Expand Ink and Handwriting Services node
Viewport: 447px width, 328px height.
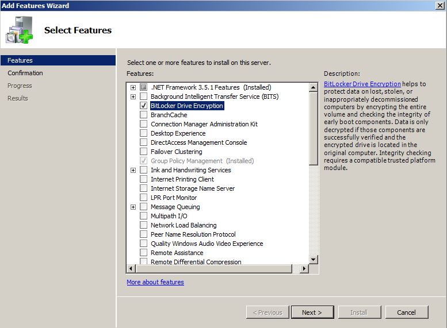(x=133, y=170)
